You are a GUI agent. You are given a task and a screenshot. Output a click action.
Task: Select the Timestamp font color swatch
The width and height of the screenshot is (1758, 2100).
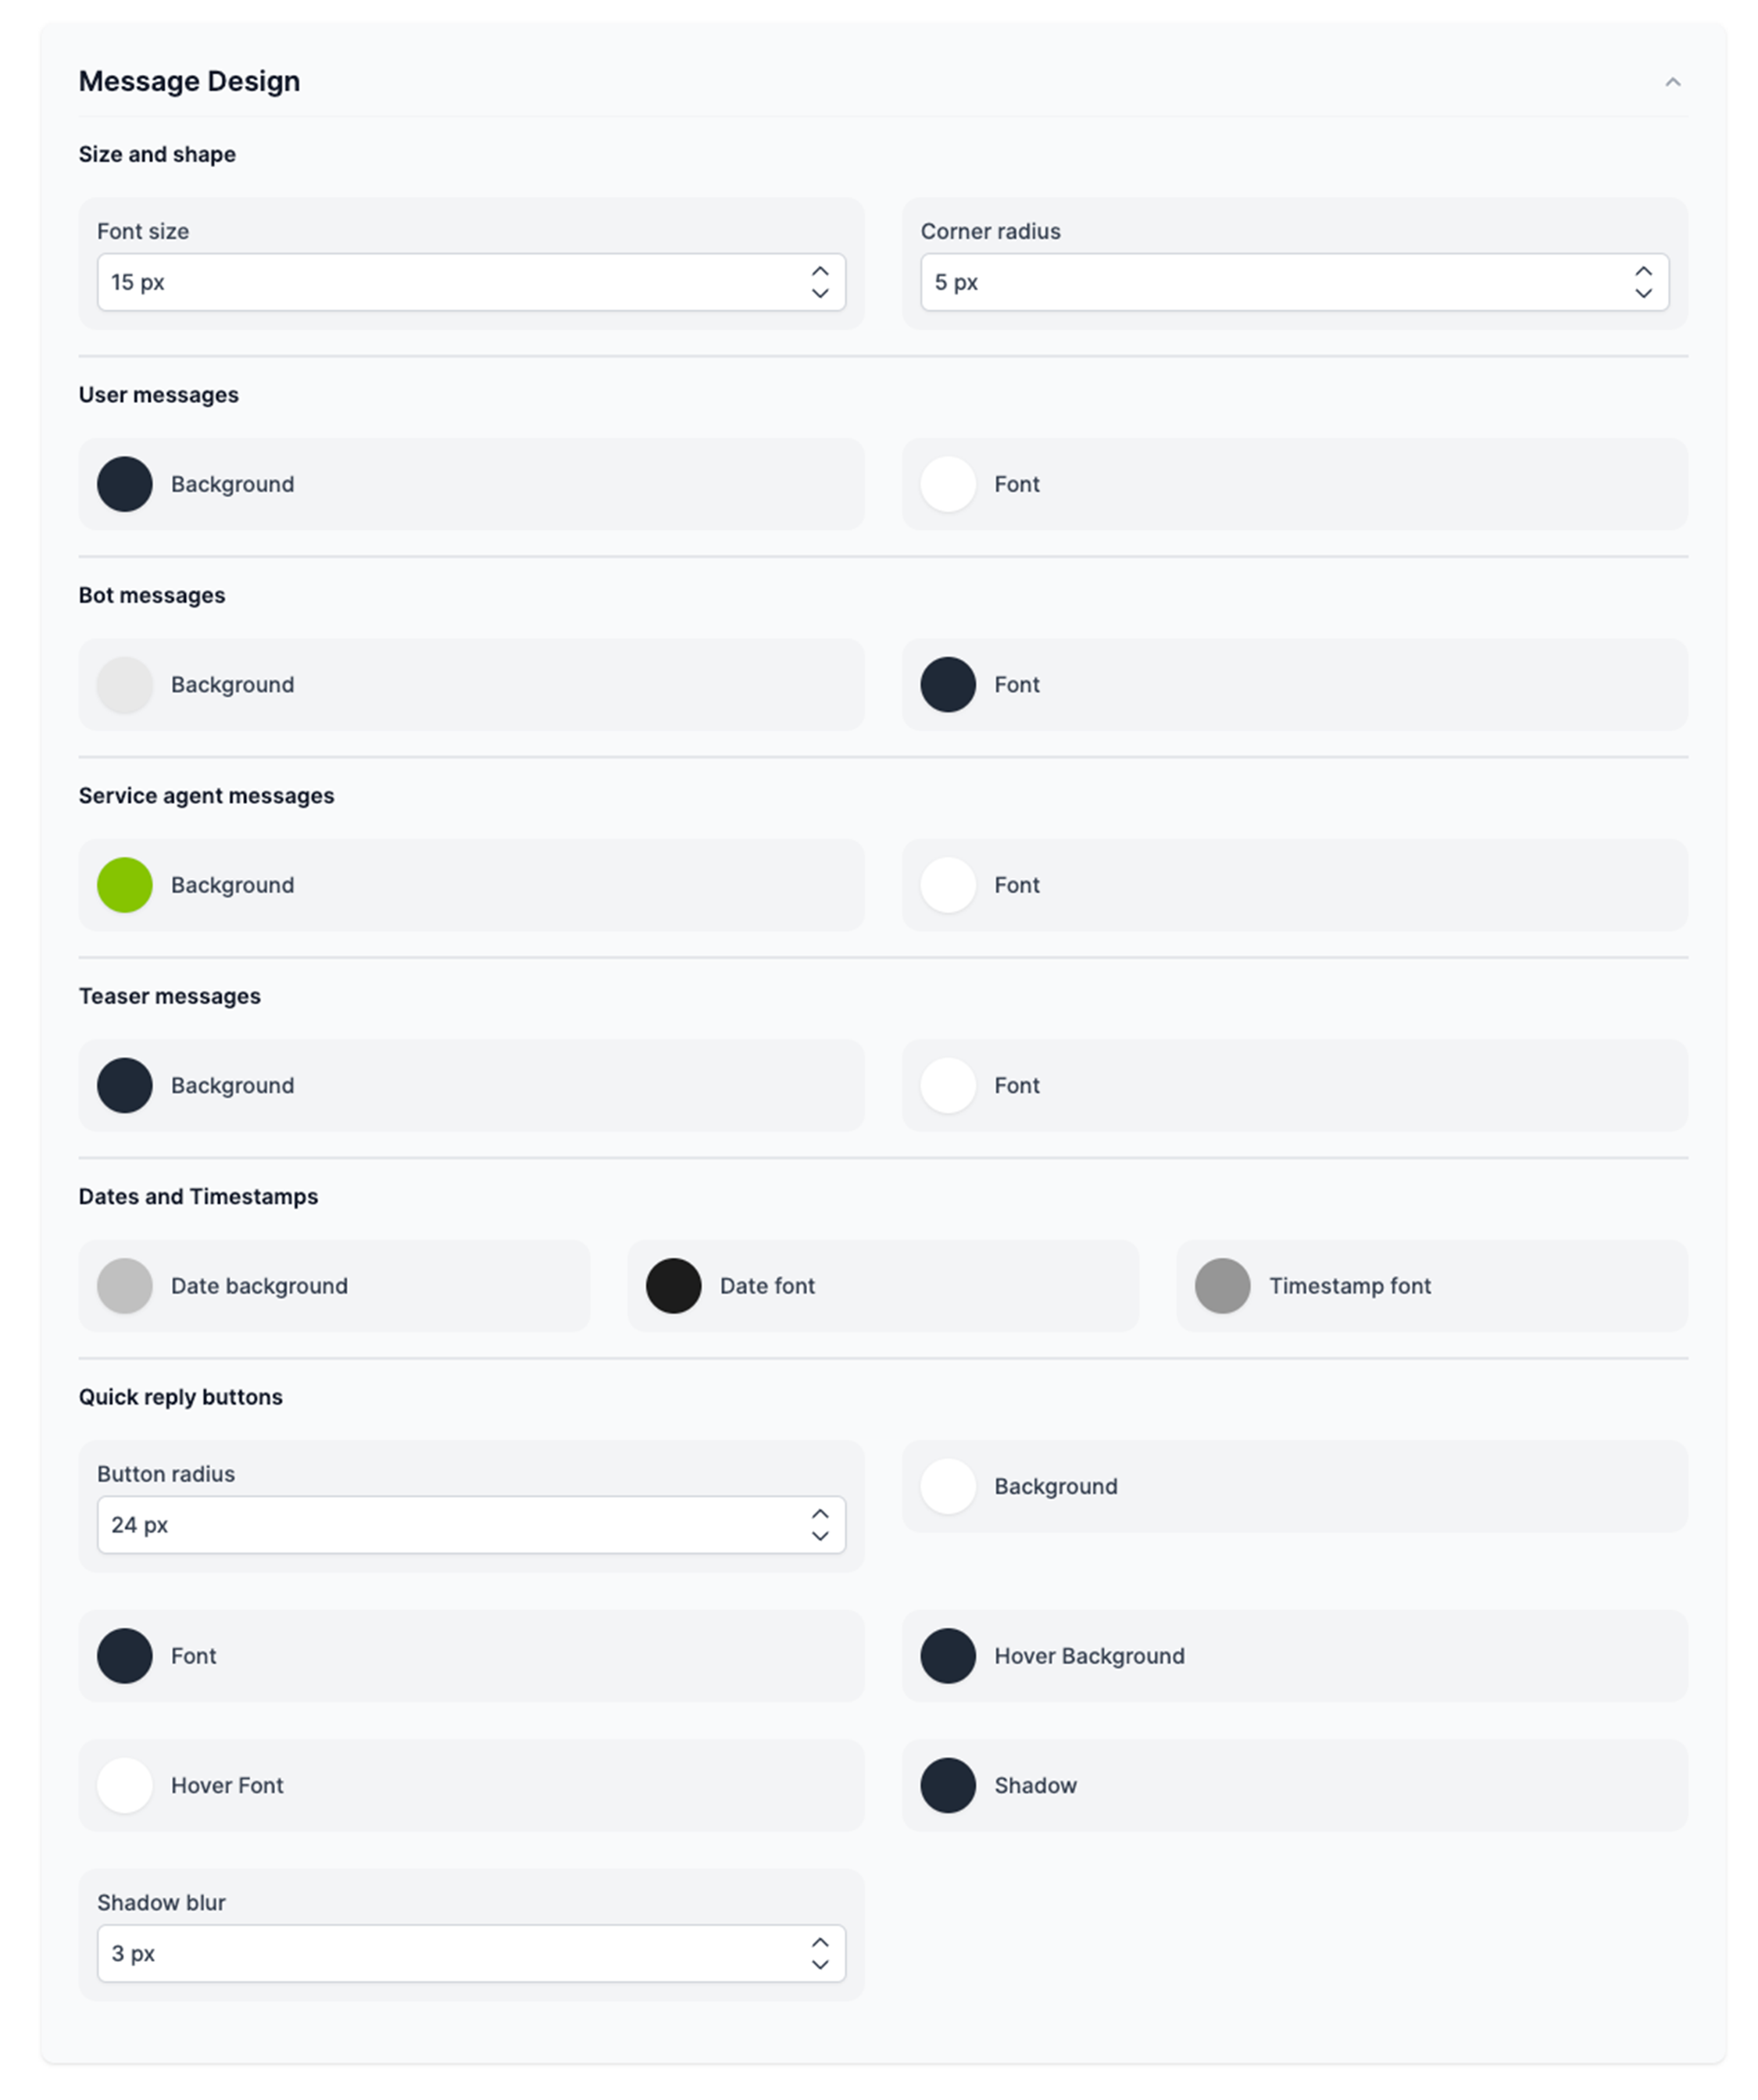1223,1286
